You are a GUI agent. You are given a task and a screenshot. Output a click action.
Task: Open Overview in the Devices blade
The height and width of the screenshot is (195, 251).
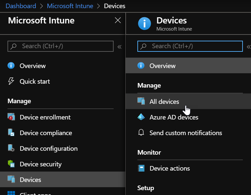tap(162, 66)
